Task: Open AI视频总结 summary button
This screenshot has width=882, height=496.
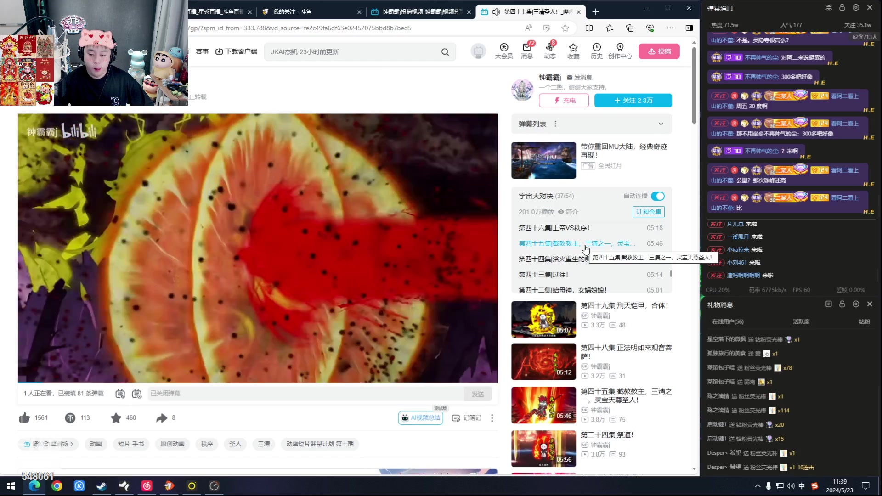Action: [420, 418]
